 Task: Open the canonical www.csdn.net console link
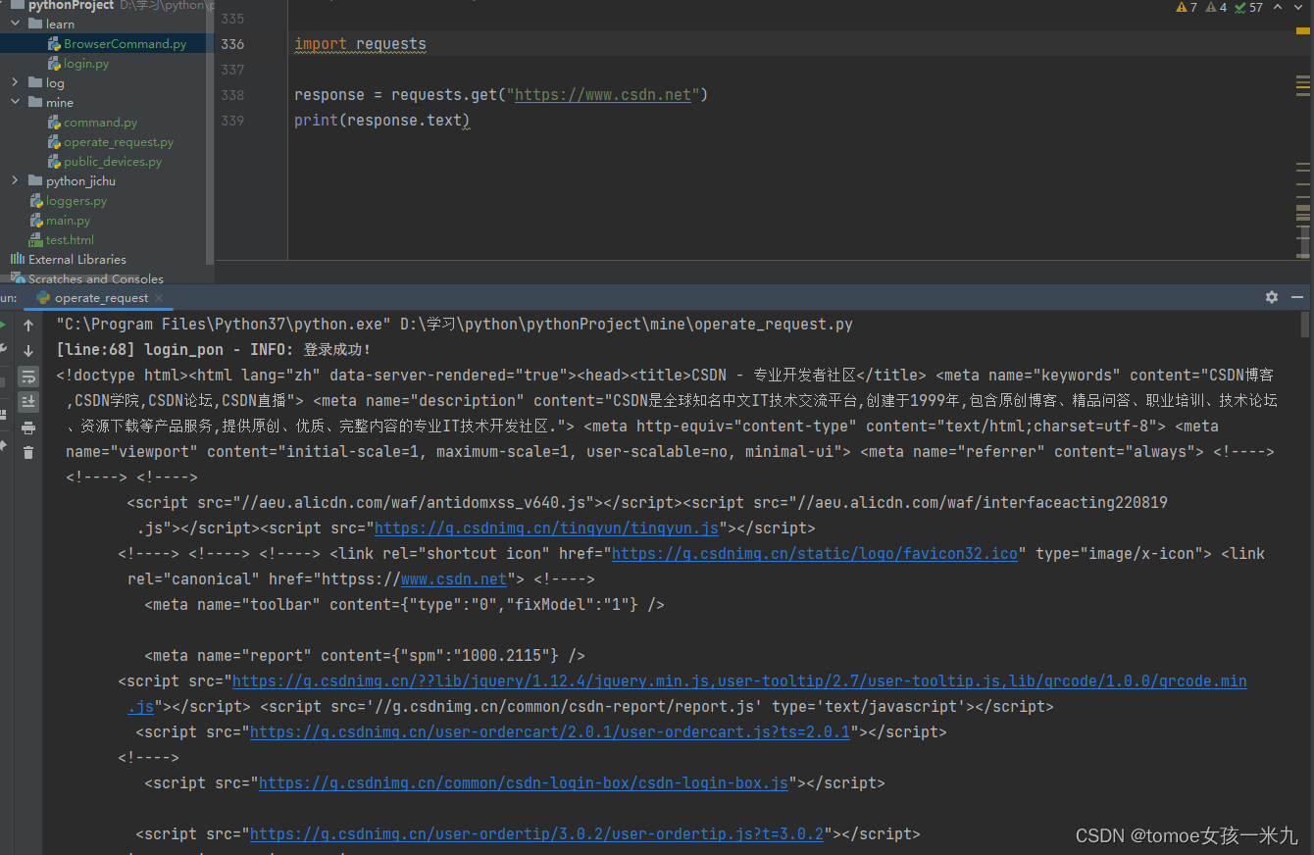[x=454, y=578]
